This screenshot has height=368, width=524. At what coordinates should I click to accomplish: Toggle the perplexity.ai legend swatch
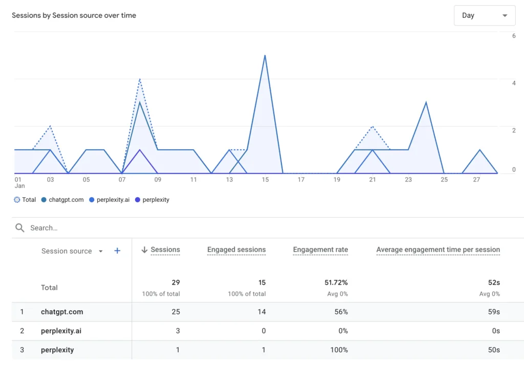92,200
